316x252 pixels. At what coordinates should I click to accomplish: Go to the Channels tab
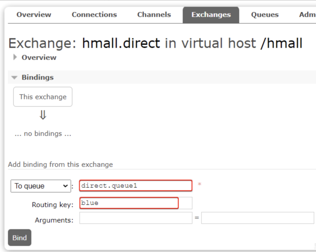click(x=154, y=15)
